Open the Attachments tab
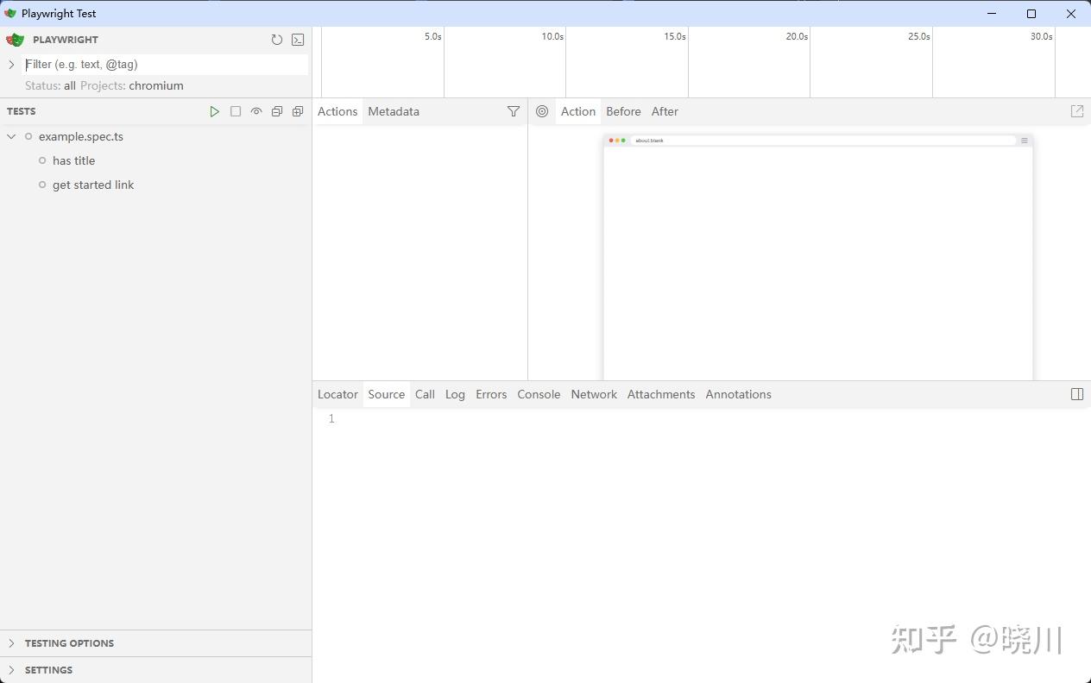The width and height of the screenshot is (1091, 683). pos(661,394)
